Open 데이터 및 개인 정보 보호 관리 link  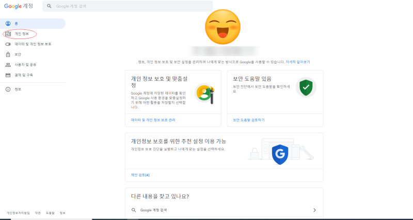(x=153, y=120)
